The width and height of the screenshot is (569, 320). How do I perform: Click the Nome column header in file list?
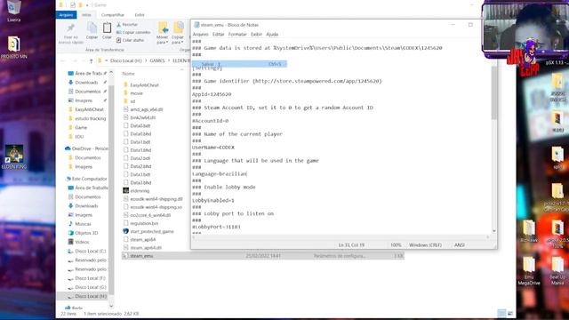click(128, 74)
